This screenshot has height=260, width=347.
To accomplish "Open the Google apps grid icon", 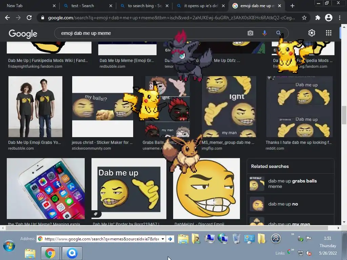I will pos(329,33).
